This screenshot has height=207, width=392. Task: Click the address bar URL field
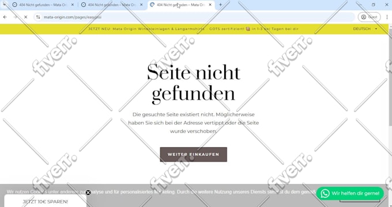194,17
